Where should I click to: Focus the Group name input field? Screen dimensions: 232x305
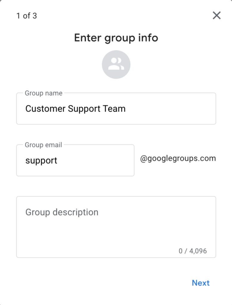[x=116, y=109]
